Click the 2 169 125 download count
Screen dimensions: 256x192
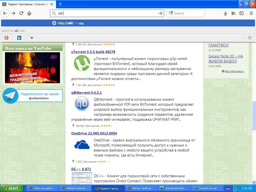coord(81,44)
